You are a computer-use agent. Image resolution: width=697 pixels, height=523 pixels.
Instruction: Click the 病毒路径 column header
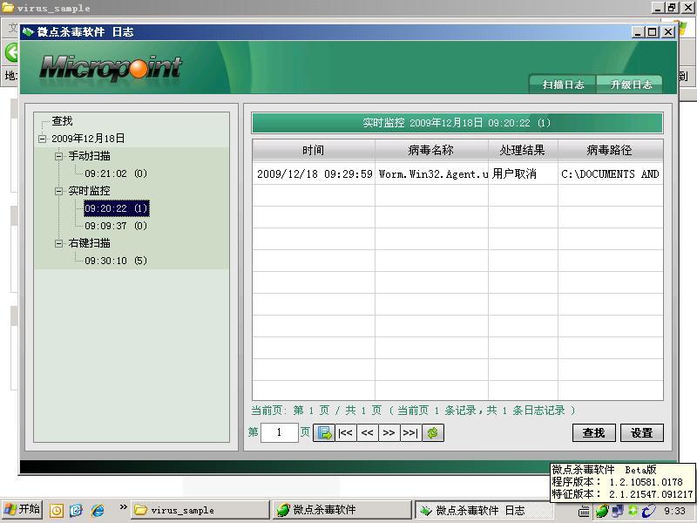tap(610, 150)
